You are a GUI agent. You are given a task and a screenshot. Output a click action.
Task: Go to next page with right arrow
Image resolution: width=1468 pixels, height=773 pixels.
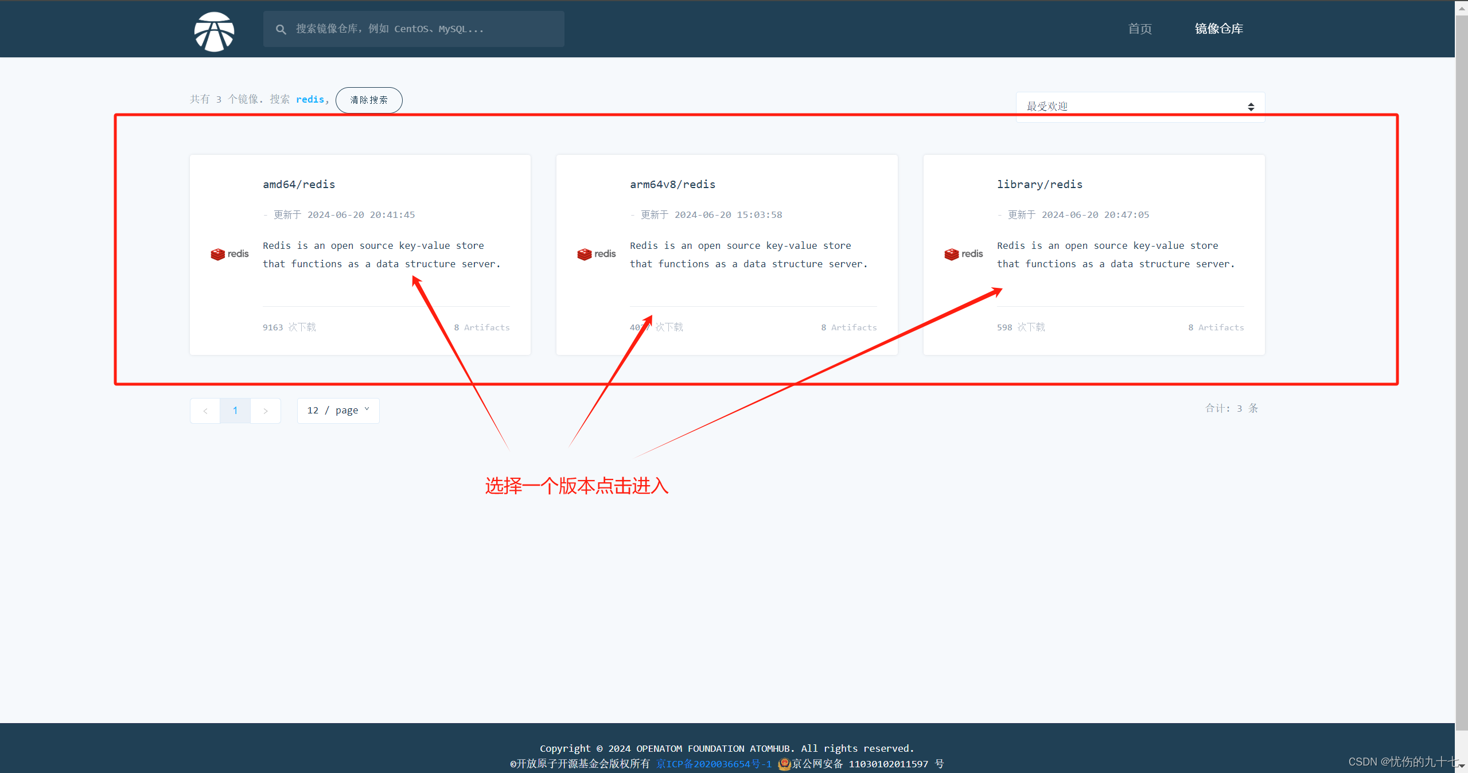(x=266, y=410)
